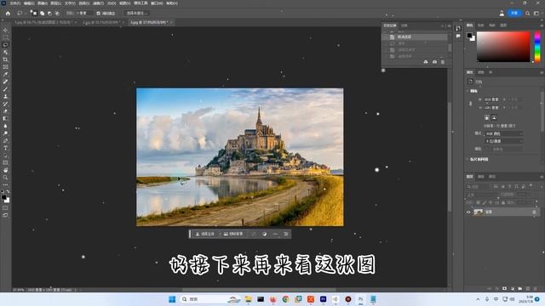Select the Dodge tool
545x306 pixels.
5,133
